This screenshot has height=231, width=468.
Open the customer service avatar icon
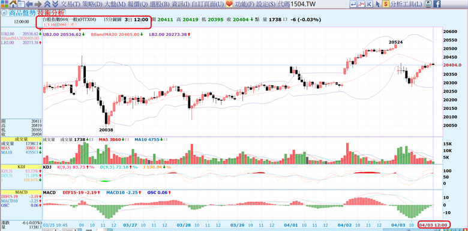(428, 4)
